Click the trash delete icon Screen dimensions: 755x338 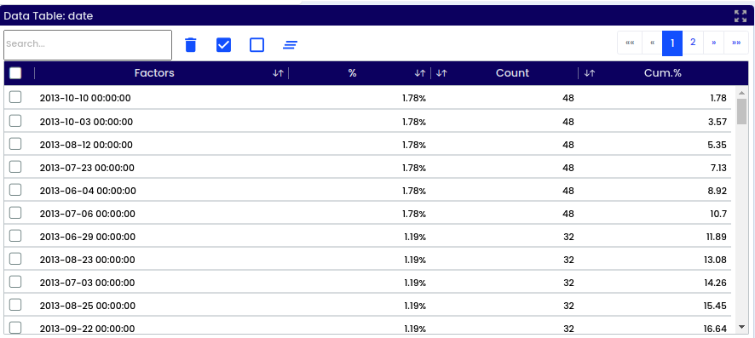[191, 45]
